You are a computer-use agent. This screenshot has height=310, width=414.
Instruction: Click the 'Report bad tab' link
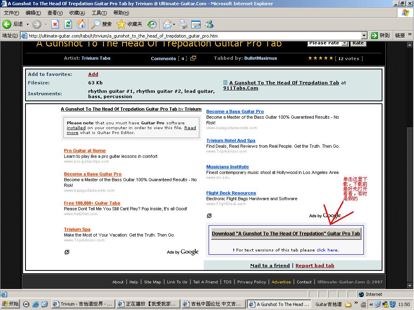(x=315, y=266)
